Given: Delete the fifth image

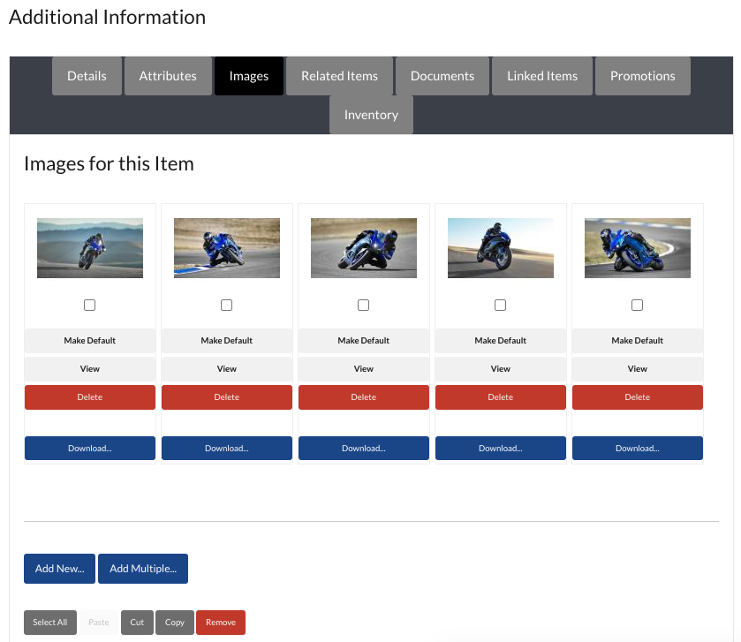Looking at the screenshot, I should [x=638, y=397].
